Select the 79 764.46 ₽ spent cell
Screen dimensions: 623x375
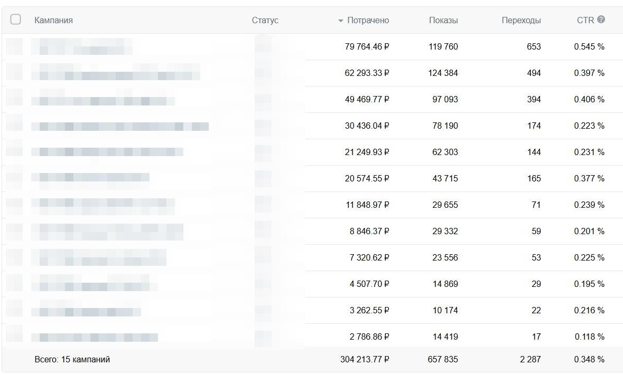coord(367,47)
